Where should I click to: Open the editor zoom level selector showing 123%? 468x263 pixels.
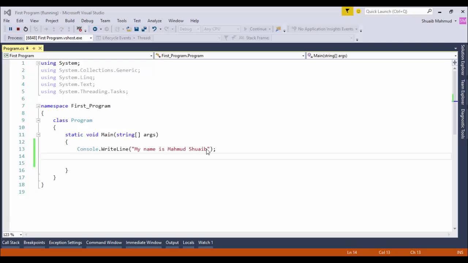coord(12,235)
